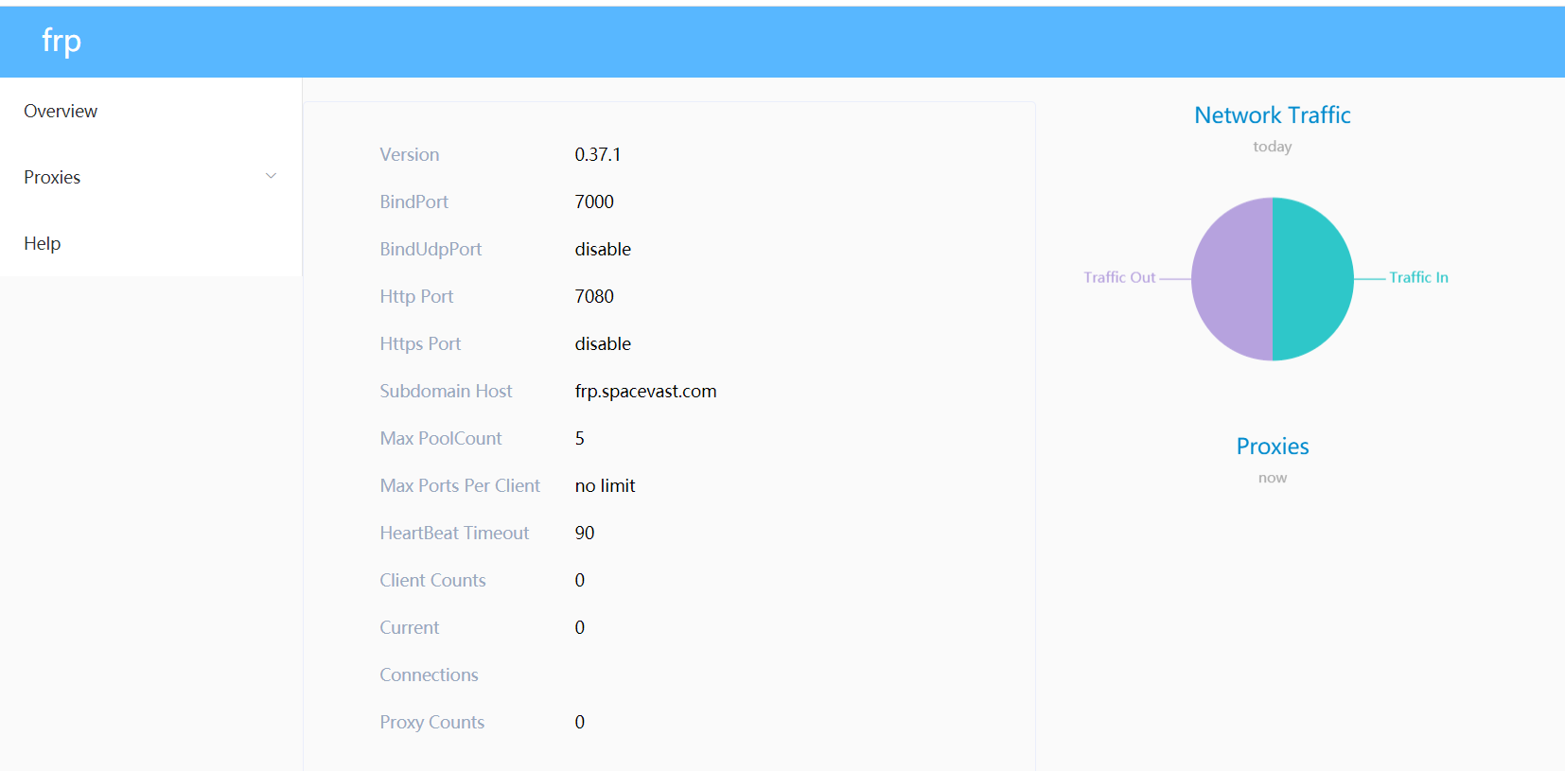Click the HeartBeat Timeout value 90

pos(585,533)
